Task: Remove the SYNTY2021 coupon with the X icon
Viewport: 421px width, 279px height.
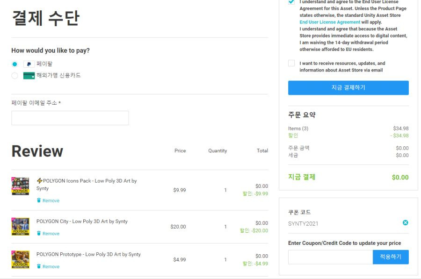Action: pos(406,222)
